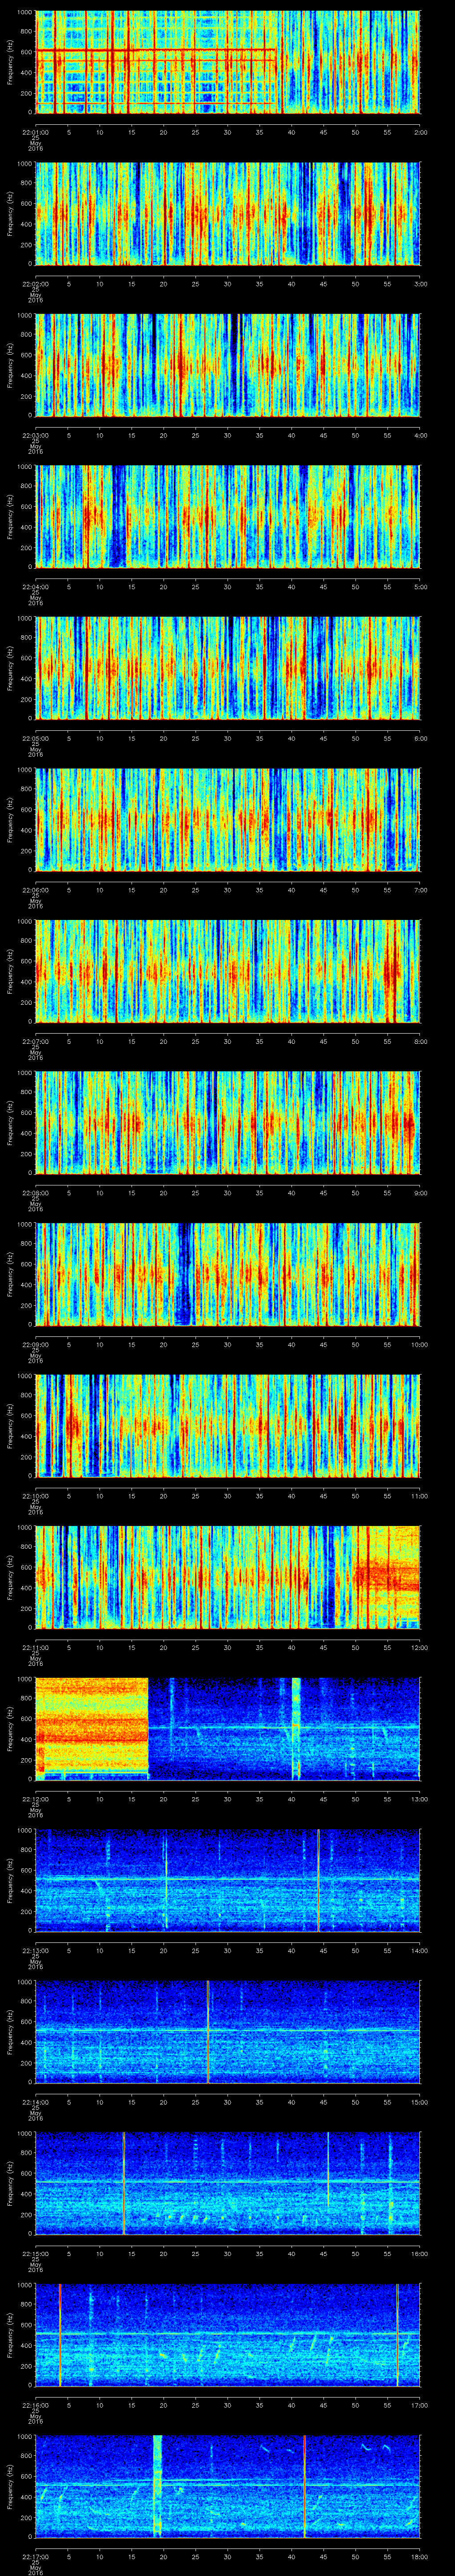Click the '22:09:00' start time label
Viewport: 455px width, 2576px height.
tap(35, 1344)
